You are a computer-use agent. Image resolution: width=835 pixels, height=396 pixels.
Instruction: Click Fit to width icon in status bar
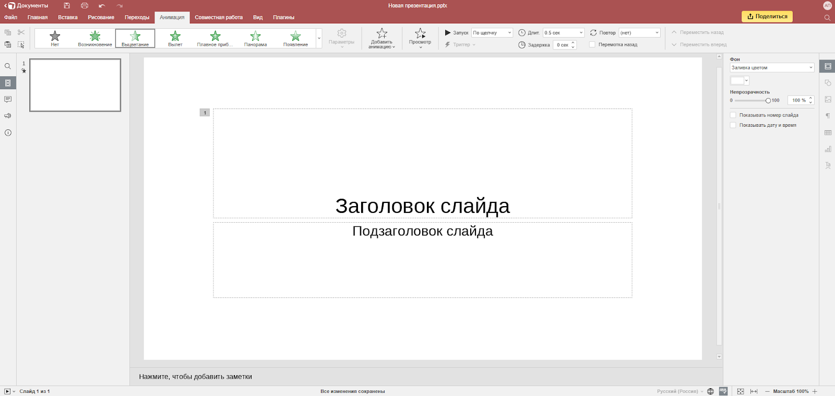pos(754,391)
